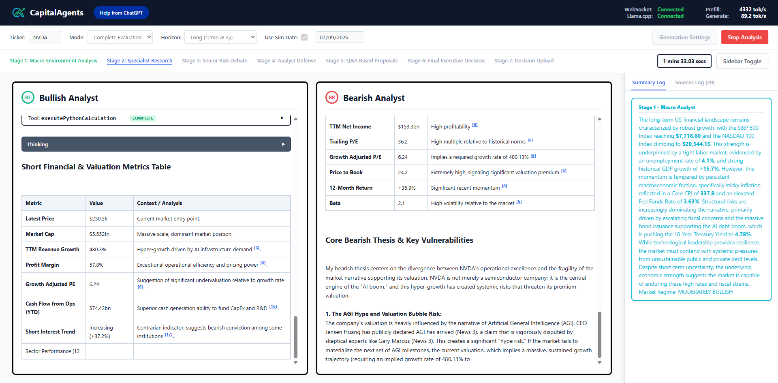Select Stage 7: Decision Upload tab

tap(524, 61)
